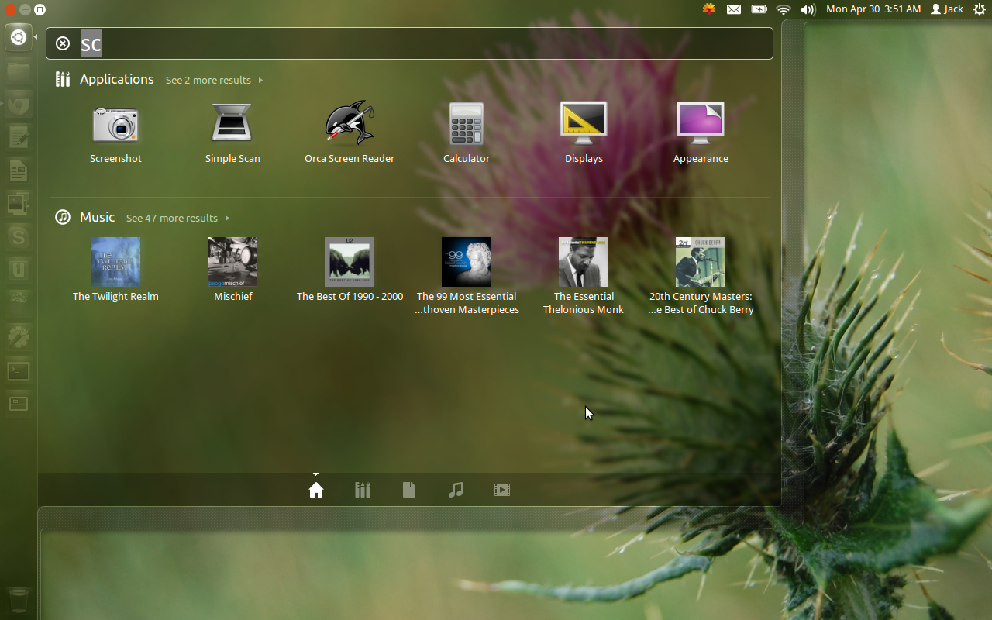Open the clock showing Mon Apr 30 3:51 AM
Viewport: 992px width, 620px height.
(x=873, y=9)
